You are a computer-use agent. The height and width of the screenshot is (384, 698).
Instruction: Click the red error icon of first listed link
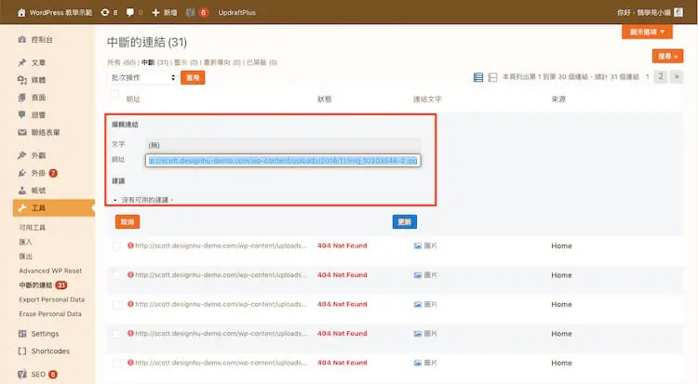[130, 245]
